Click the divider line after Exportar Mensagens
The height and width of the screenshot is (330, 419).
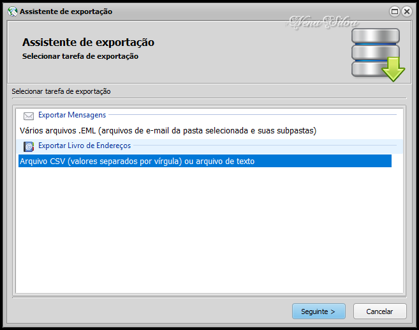click(253, 115)
